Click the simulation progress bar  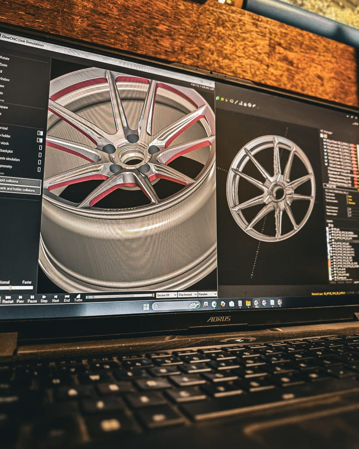click(120, 296)
